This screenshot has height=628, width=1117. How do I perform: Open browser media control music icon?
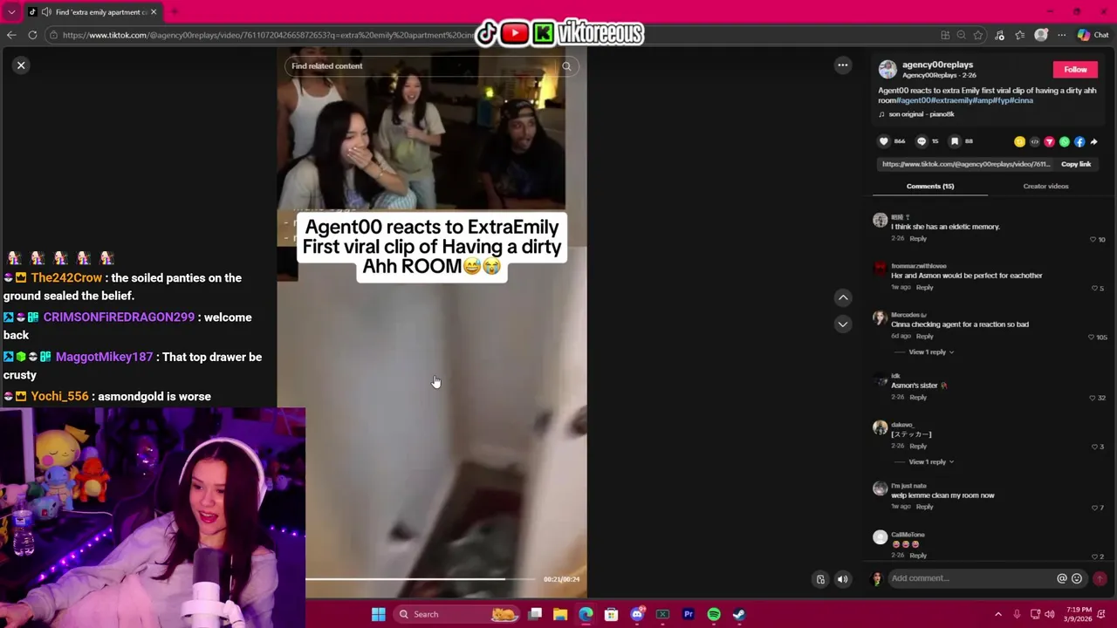coord(999,35)
